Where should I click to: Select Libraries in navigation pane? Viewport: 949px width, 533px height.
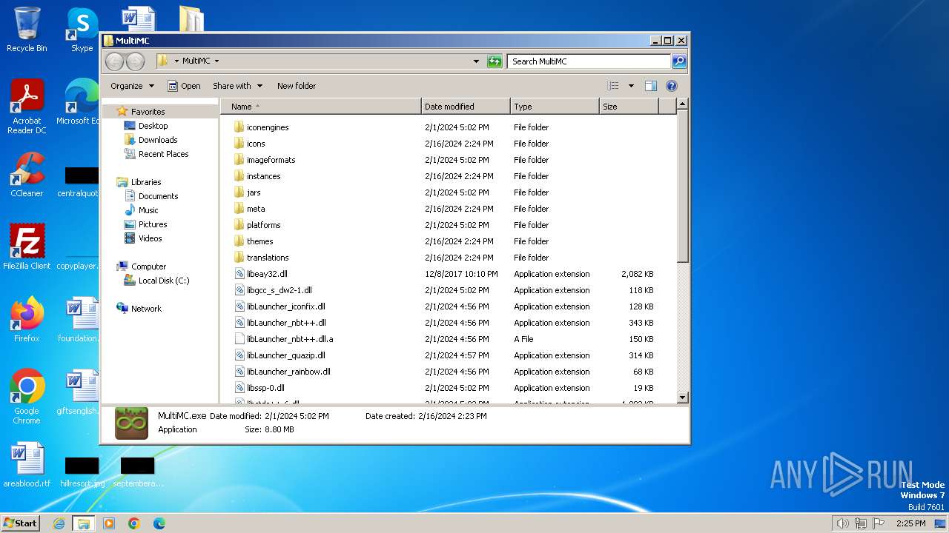146,182
